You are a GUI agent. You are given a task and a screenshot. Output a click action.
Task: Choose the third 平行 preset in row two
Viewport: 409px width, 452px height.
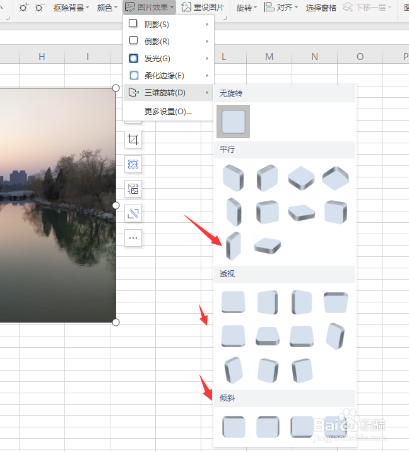pyautogui.click(x=302, y=213)
